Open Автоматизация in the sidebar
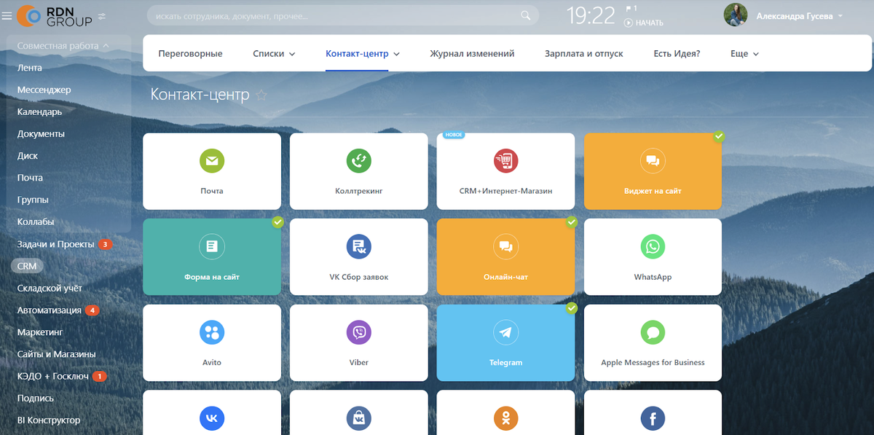Screen dimensions: 874x435 (x=50, y=310)
